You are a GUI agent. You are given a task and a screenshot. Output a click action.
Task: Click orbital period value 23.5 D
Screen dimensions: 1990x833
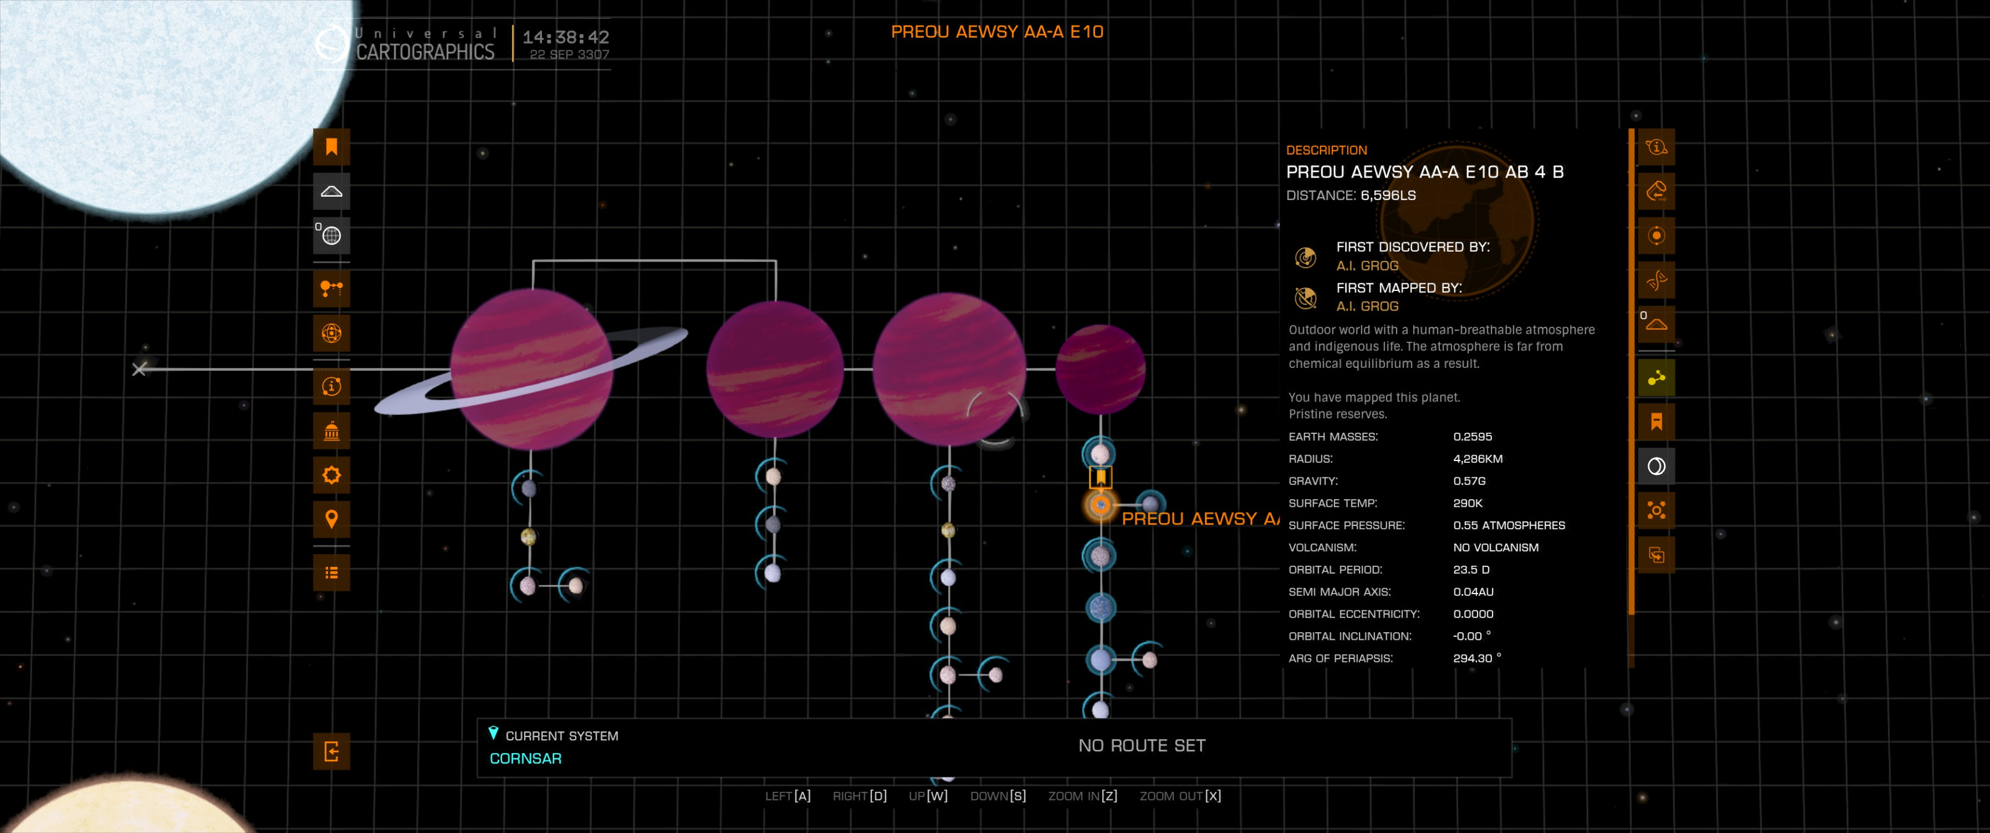click(1472, 569)
